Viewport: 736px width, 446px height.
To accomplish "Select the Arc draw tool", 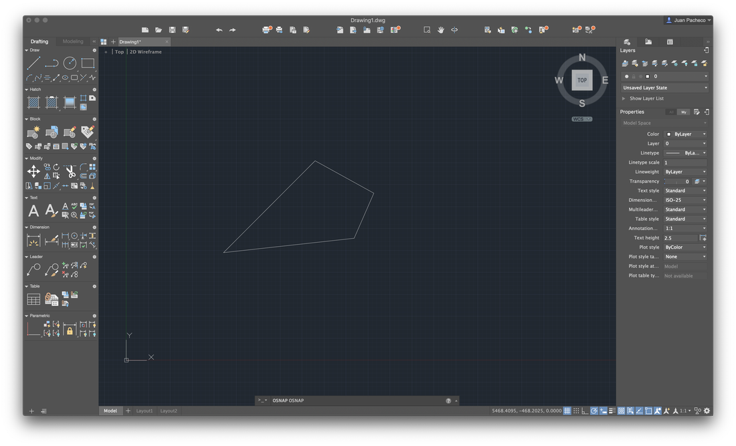I will pyautogui.click(x=29, y=78).
